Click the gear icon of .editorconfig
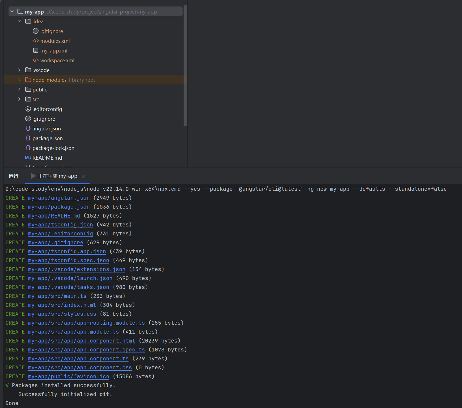 [28, 109]
